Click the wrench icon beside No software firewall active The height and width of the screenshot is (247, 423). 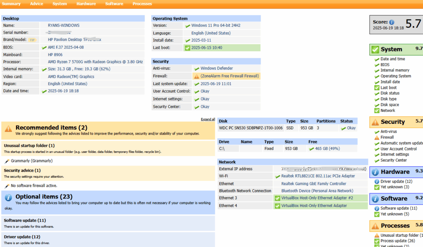click(7, 186)
